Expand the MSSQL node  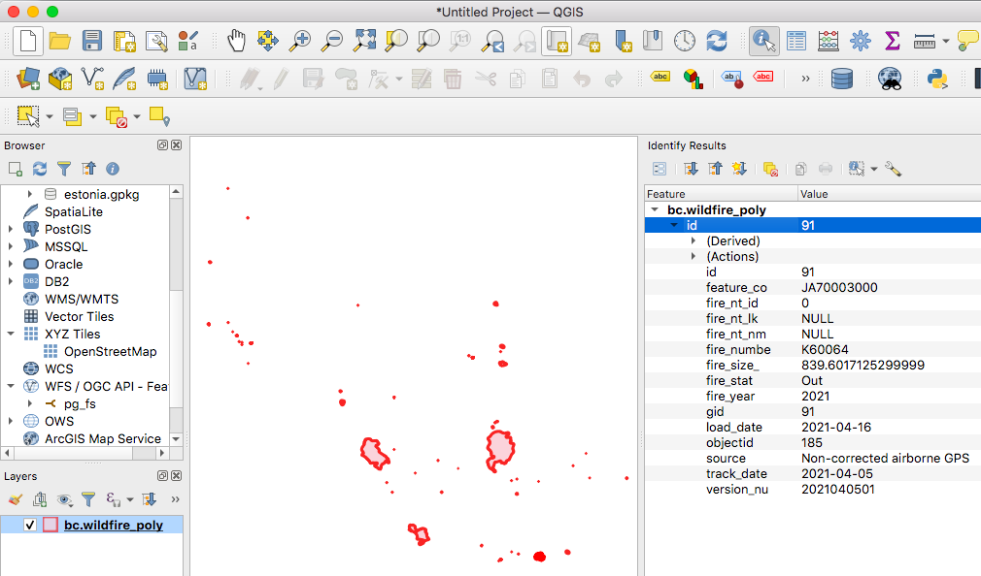(11, 246)
